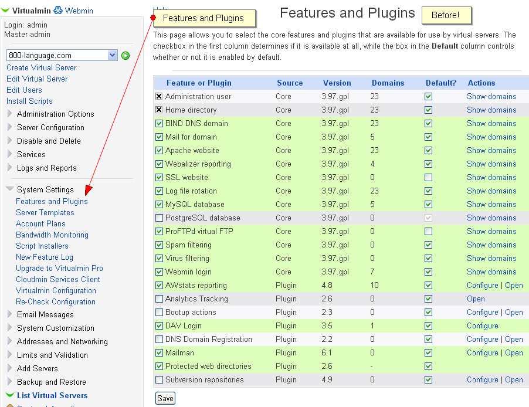
Task: Disable the BIND DNS domain feature checkbox
Action: (160, 124)
